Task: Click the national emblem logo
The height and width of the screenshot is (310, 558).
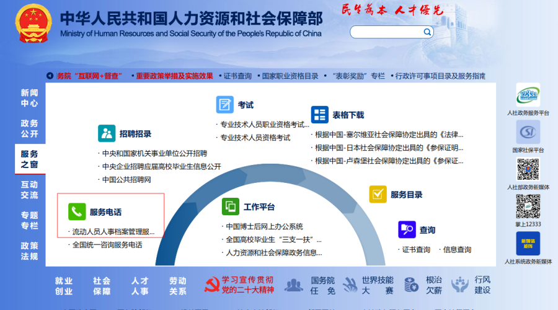Action: pos(33,24)
